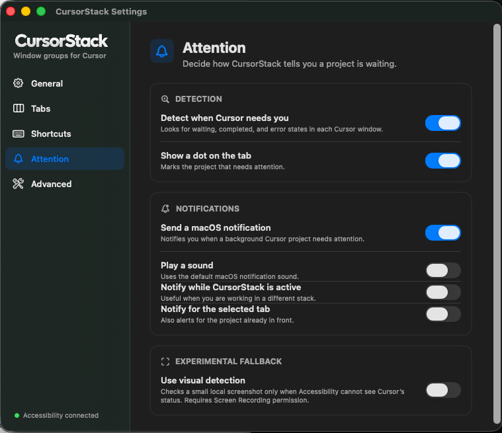Click the 'Send a macOS notification' label
Image resolution: width=502 pixels, height=433 pixels.
click(216, 227)
